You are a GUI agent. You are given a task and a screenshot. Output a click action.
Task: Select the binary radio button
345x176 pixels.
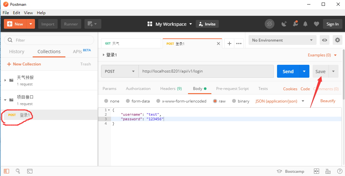pyautogui.click(x=234, y=101)
